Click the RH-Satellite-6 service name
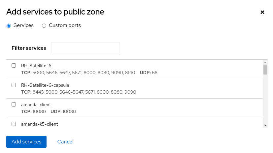This screenshot has height=153, width=273. tap(36, 66)
